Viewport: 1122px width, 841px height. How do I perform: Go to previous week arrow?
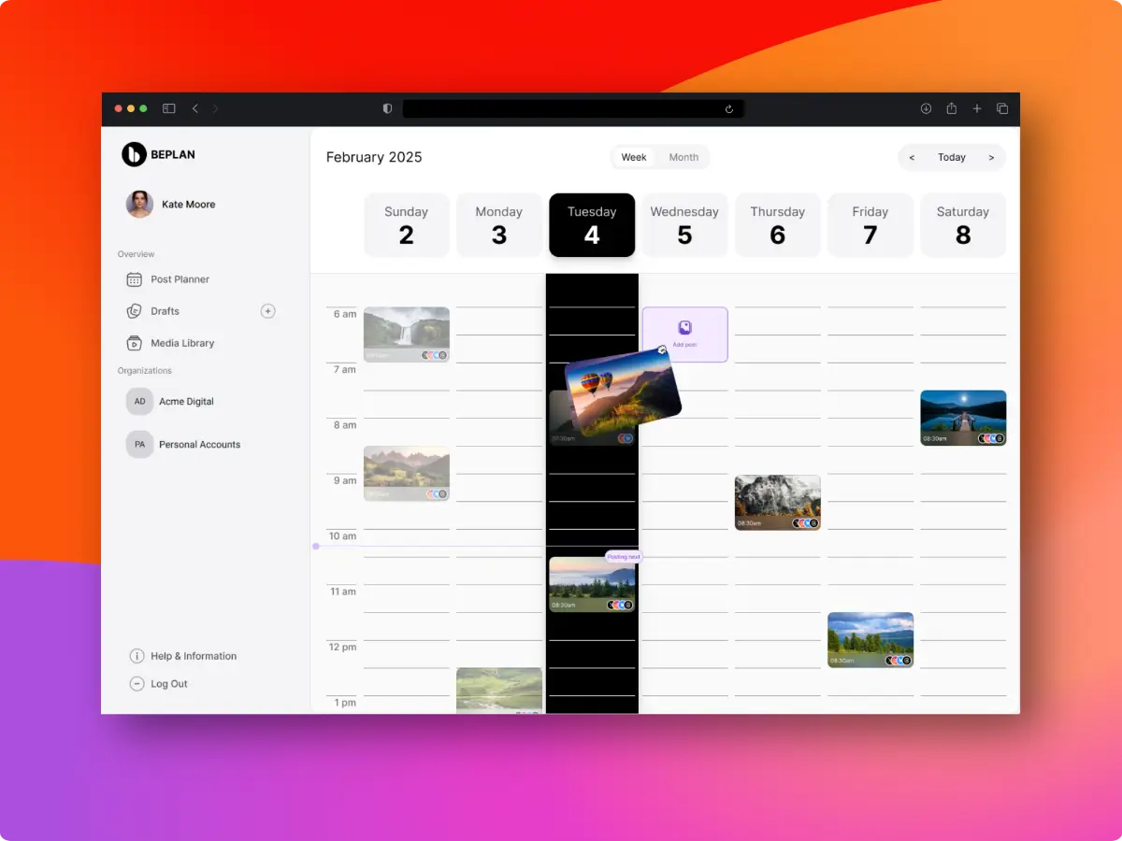pyautogui.click(x=912, y=157)
